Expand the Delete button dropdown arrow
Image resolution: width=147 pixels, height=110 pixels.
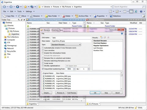[72, 16]
